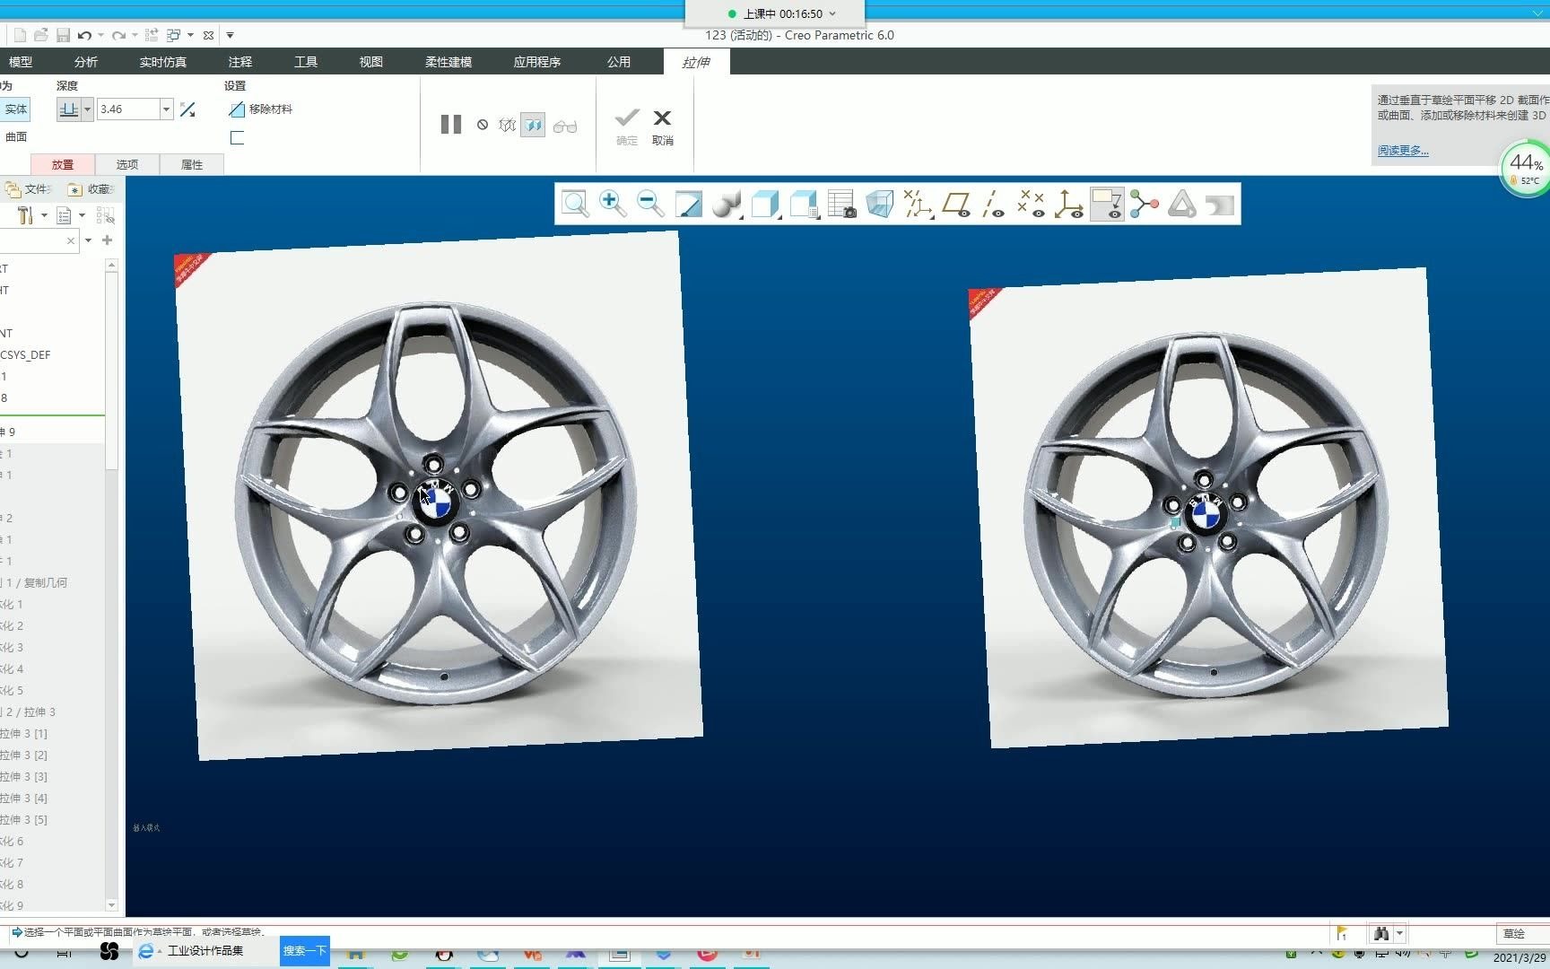Open the view manager icon
This screenshot has height=969, width=1550.
[805, 205]
